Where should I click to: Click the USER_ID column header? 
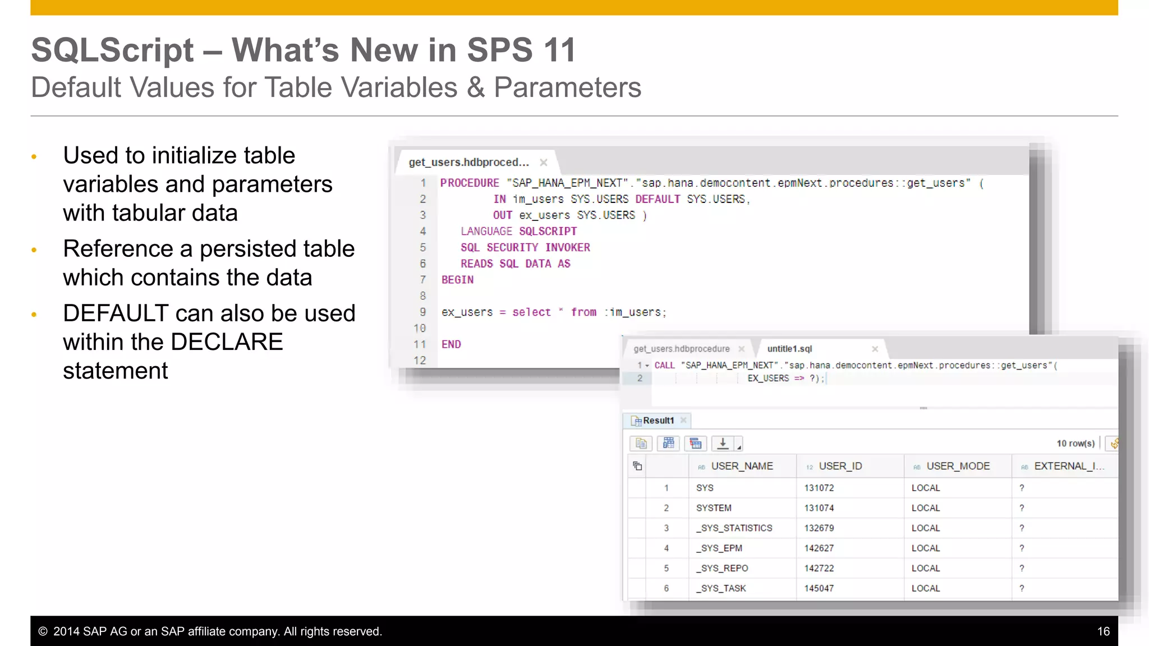click(850, 466)
